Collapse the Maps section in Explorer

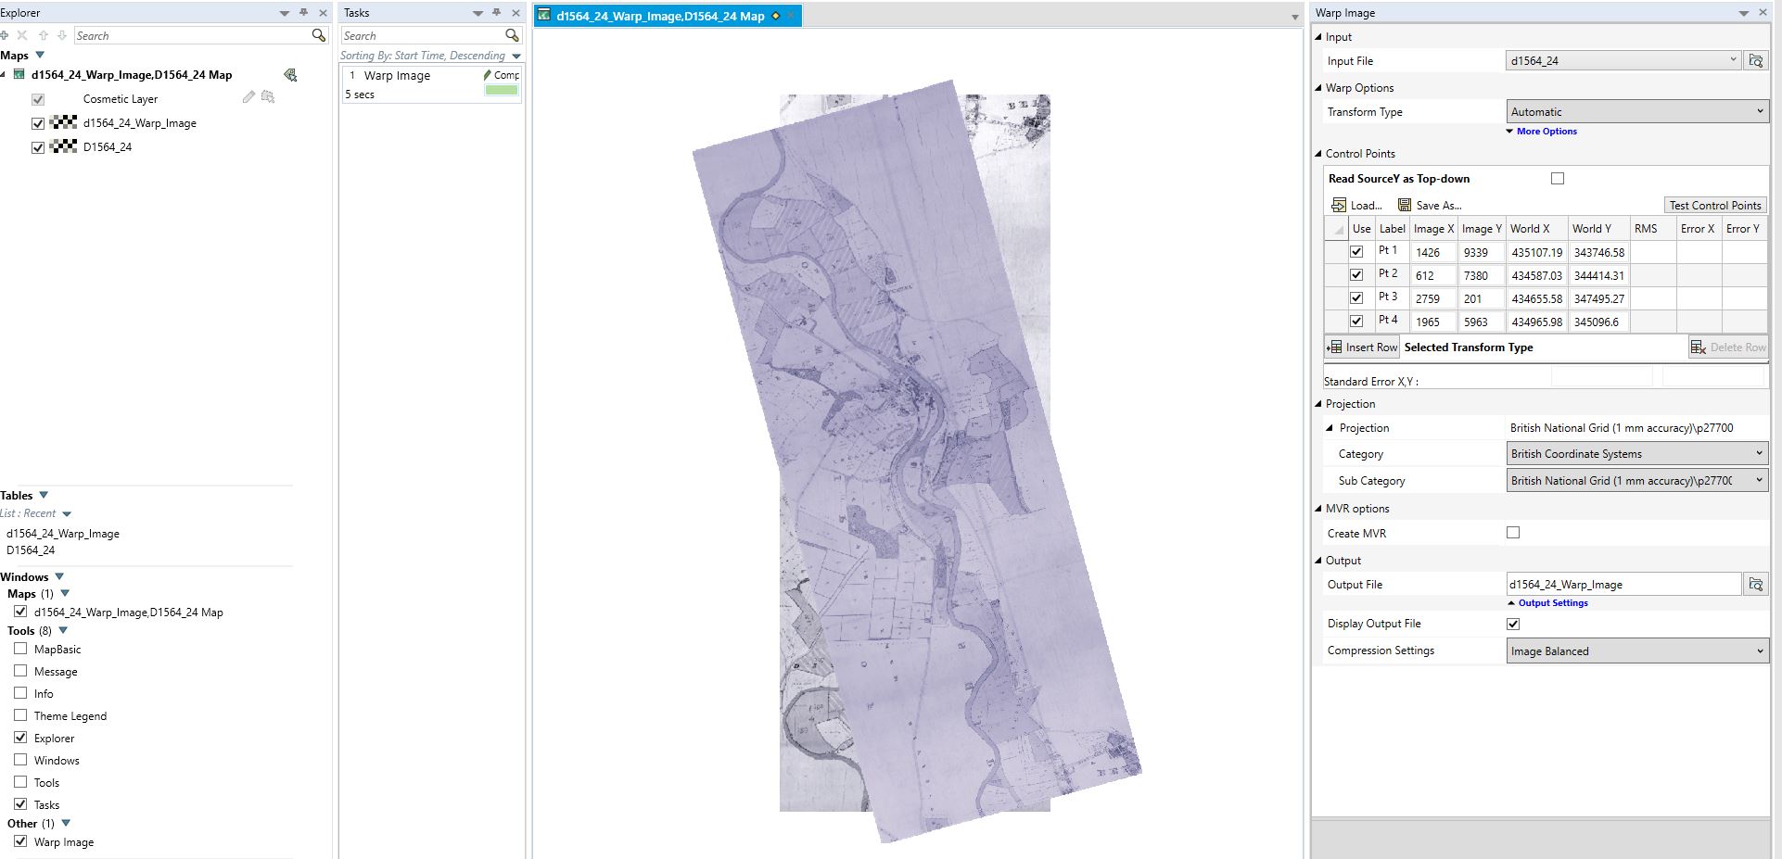[39, 55]
